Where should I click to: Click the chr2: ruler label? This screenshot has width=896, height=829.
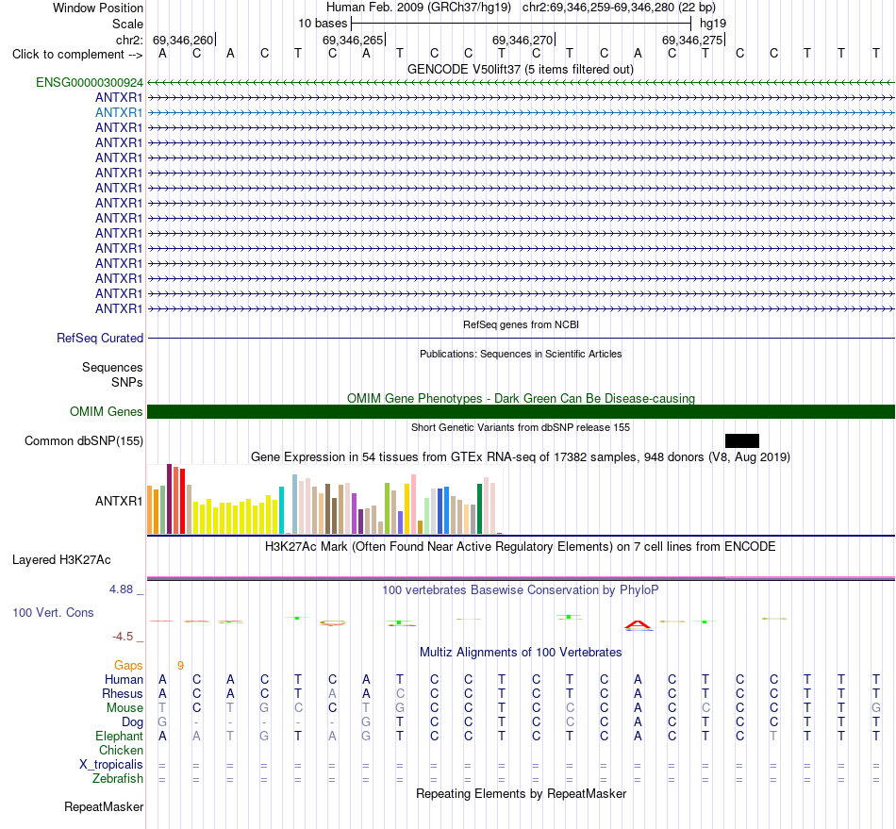coord(129,40)
